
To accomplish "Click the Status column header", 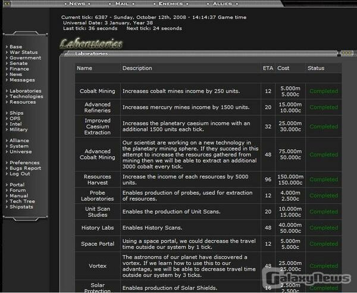I will 316,68.
